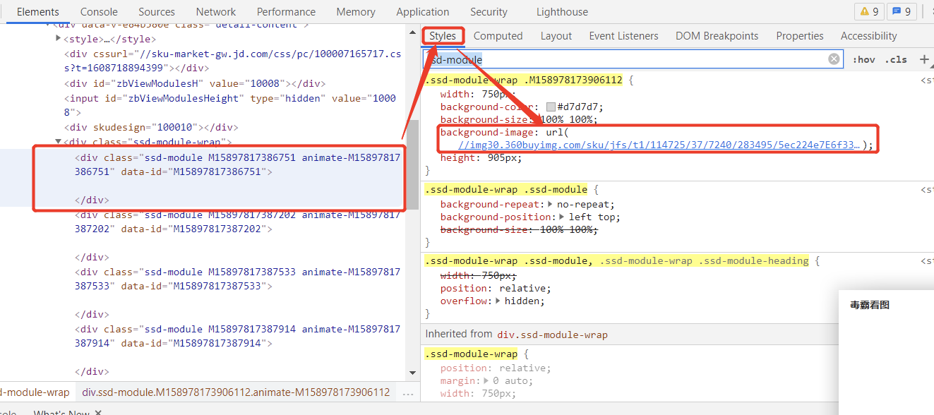Screen dimensions: 934x415
Task: Open the background-image URL link
Action: pyautogui.click(x=659, y=145)
